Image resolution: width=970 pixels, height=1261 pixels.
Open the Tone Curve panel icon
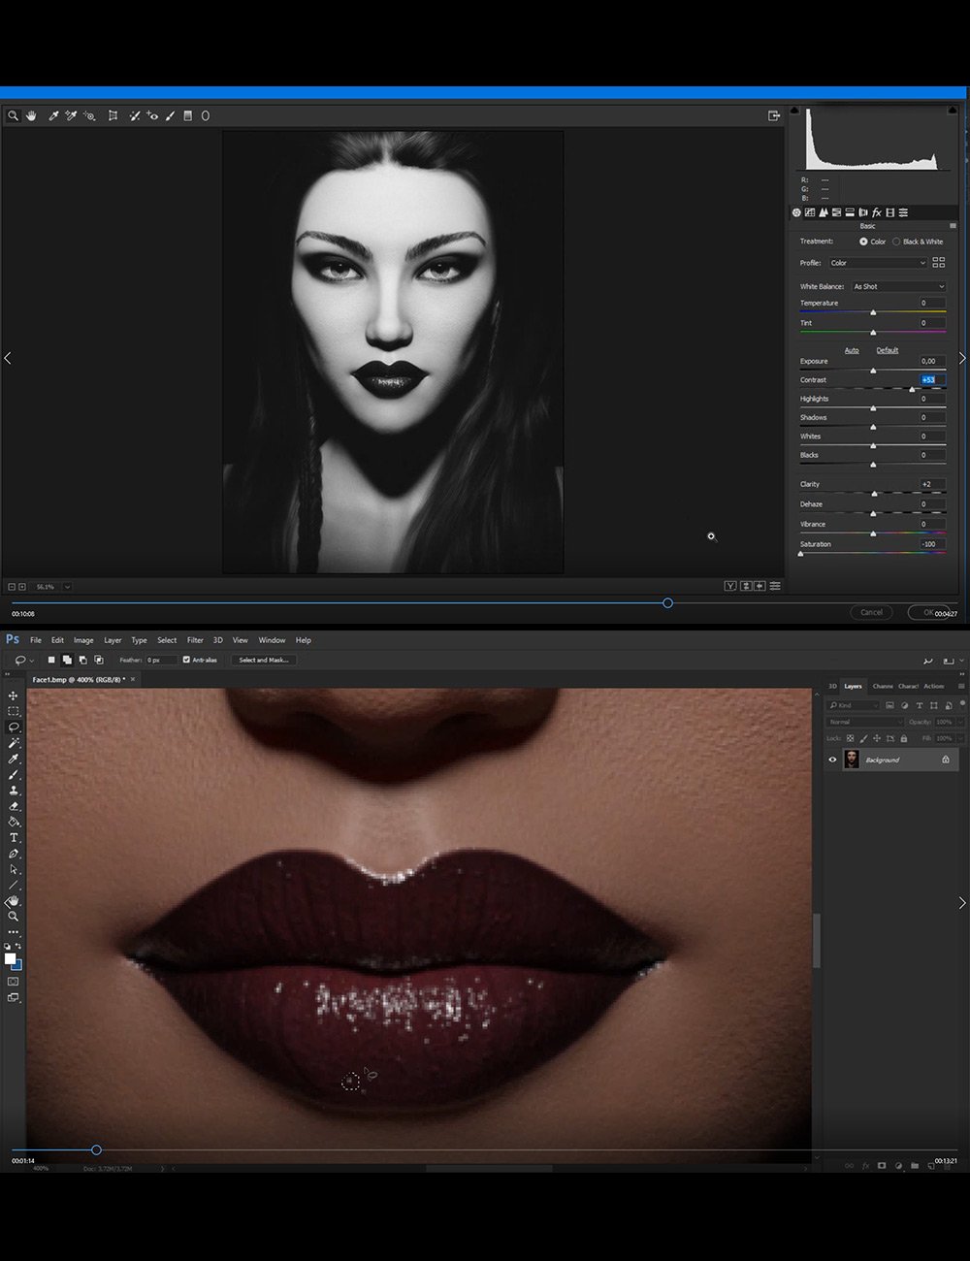coord(810,211)
